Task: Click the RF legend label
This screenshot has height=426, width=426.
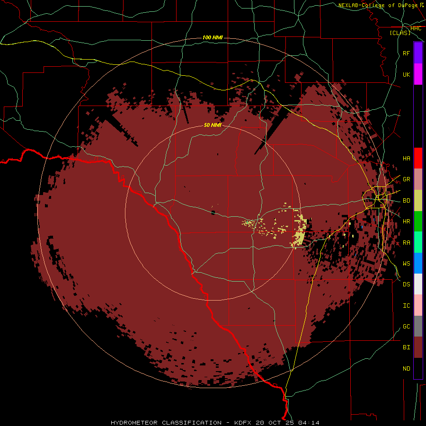Action: [406, 53]
